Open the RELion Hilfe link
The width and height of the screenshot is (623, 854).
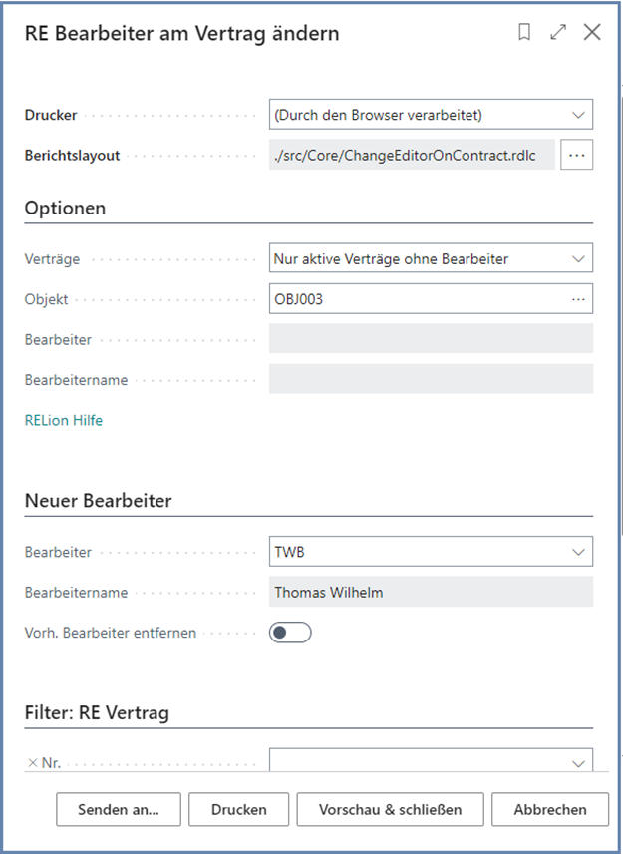click(64, 421)
